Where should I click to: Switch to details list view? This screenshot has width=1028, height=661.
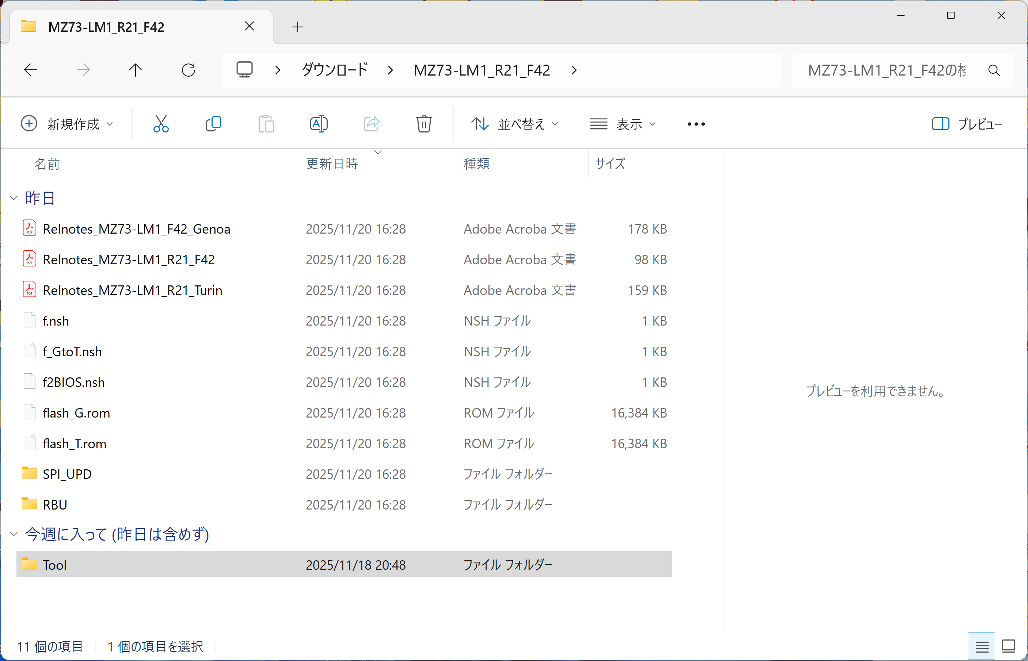click(x=982, y=646)
